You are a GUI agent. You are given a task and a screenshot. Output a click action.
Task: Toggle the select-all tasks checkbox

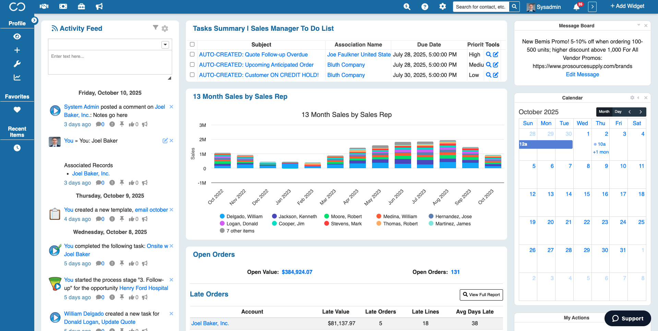tap(192, 44)
